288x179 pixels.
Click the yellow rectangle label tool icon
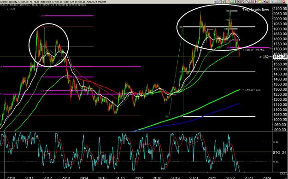260,2
